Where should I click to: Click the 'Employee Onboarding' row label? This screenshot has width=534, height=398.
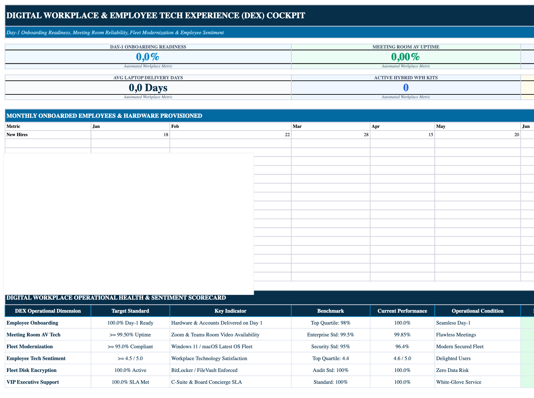pyautogui.click(x=48, y=323)
